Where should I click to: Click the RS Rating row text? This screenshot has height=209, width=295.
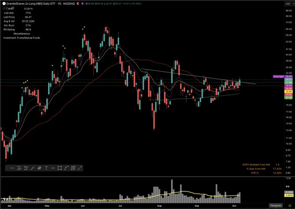tap(9, 29)
